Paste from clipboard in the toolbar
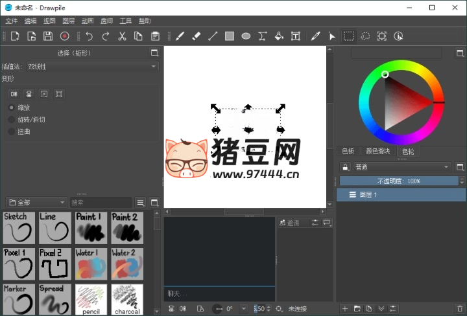 (155, 36)
